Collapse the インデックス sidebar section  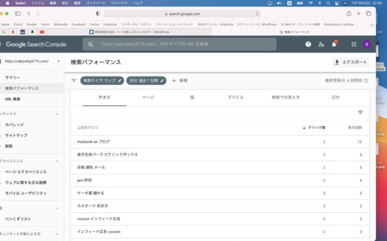(x=57, y=114)
